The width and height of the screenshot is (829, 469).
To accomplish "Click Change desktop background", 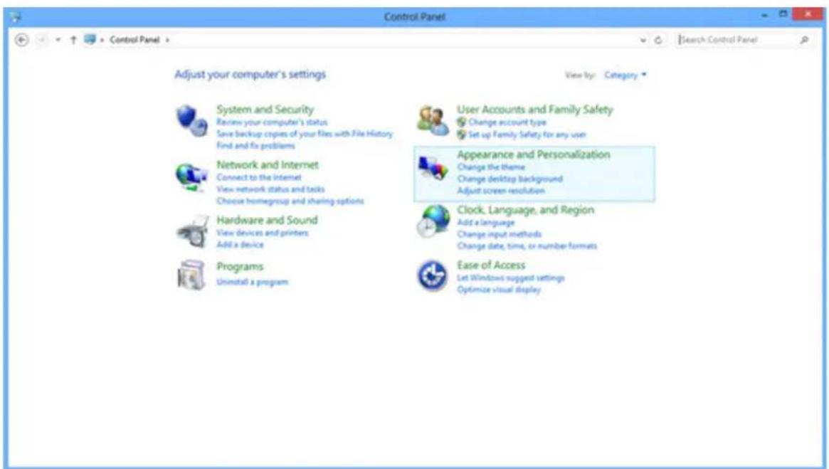I will pos(509,179).
